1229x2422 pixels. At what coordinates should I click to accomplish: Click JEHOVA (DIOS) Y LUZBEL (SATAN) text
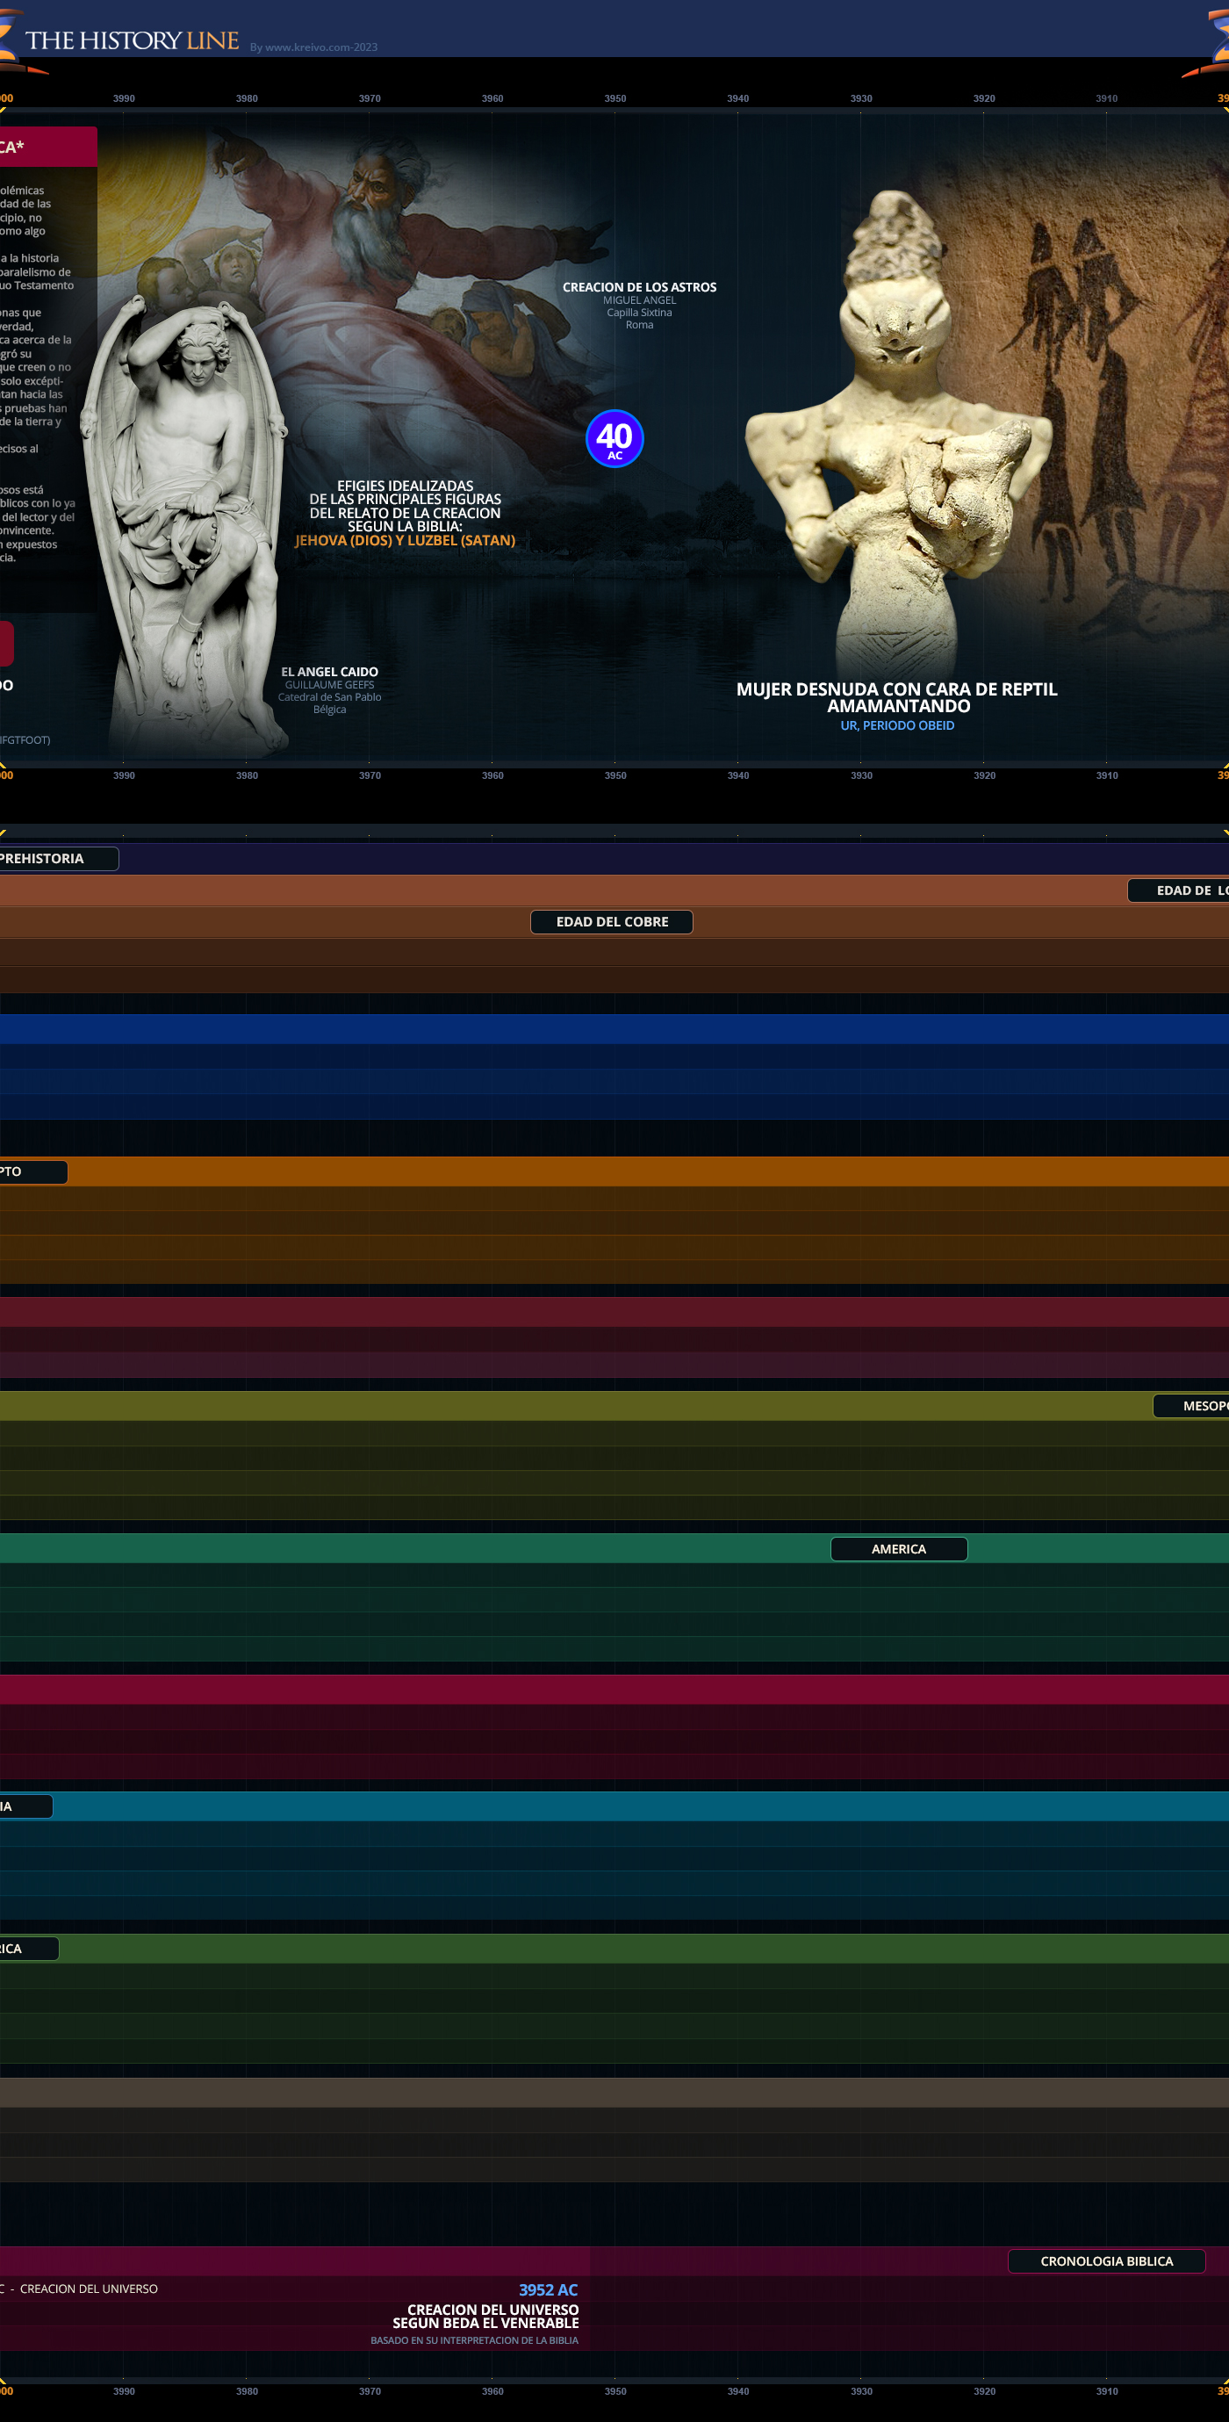(x=405, y=540)
